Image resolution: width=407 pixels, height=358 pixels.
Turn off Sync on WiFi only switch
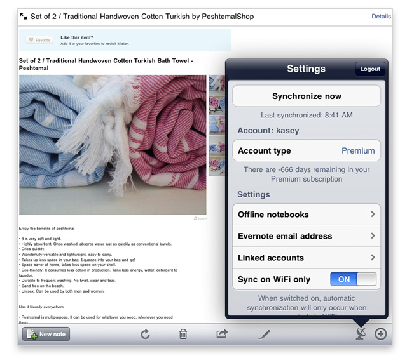click(353, 279)
